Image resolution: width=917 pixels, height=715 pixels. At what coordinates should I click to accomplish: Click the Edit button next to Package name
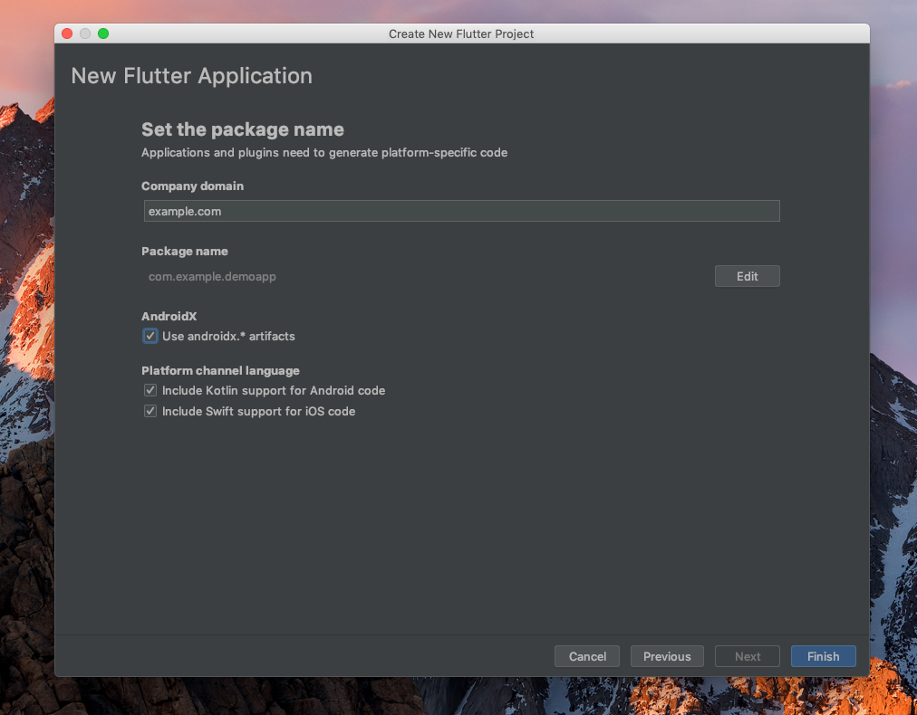click(x=747, y=276)
